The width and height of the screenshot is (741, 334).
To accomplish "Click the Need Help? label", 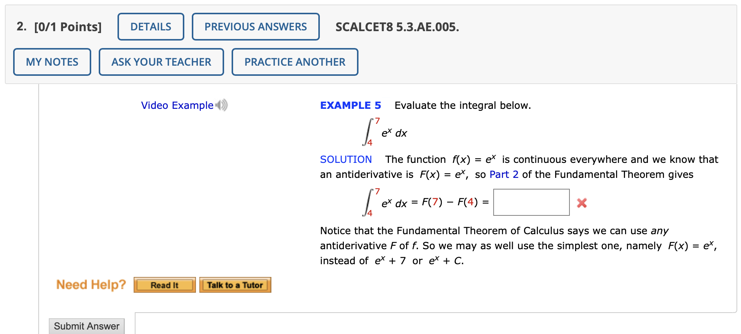I will 90,284.
